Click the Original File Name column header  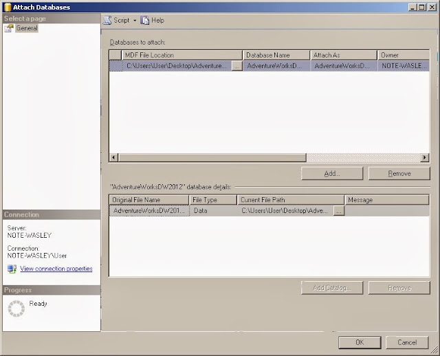pos(149,200)
